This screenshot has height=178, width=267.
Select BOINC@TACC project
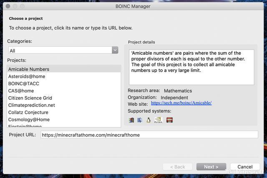tap(64, 84)
